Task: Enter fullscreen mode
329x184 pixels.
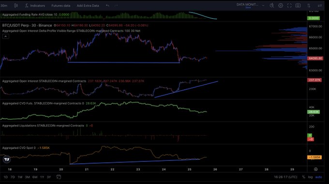Action: point(289,5)
